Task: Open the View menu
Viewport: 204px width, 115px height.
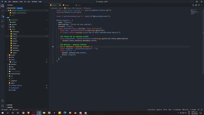Action: 21,2
